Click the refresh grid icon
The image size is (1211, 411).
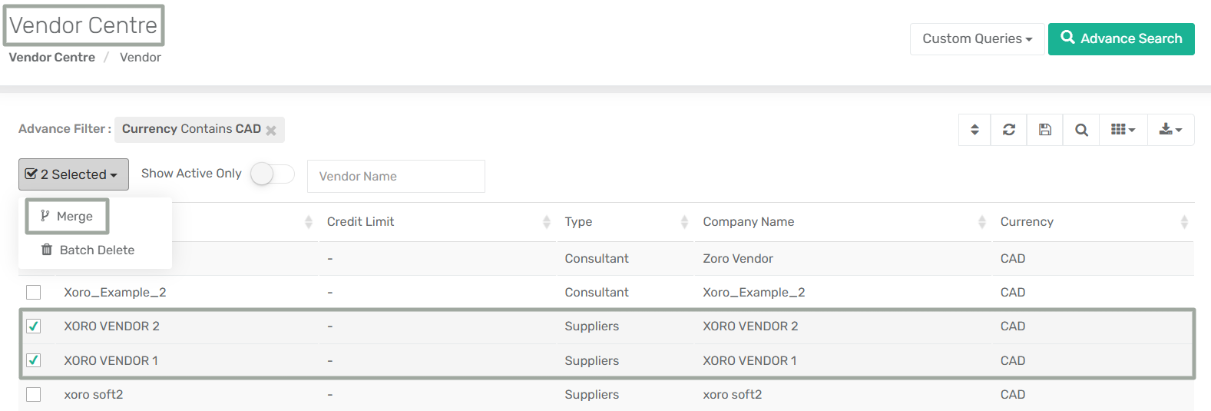(x=1009, y=130)
